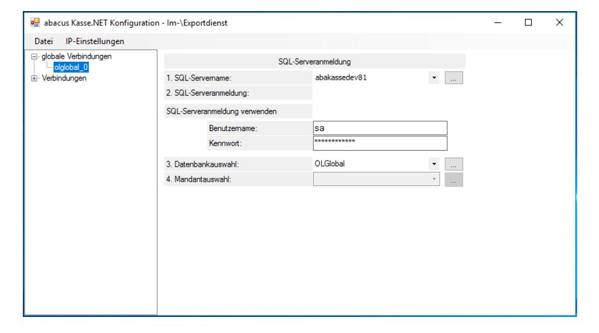Click into the Kennwort password field
This screenshot has width=599, height=333.
tap(380, 143)
